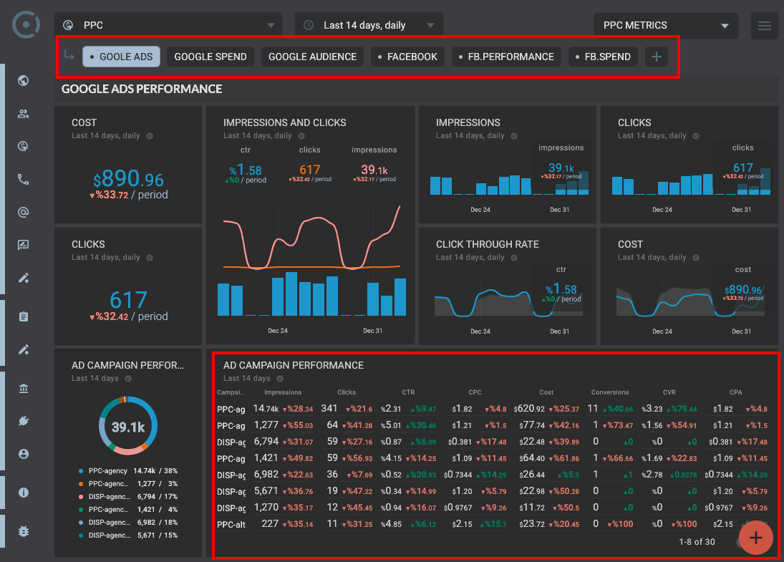Open the Last 14 days, daily dropdown
Screen dimensions: 784x562
pyautogui.click(x=369, y=25)
